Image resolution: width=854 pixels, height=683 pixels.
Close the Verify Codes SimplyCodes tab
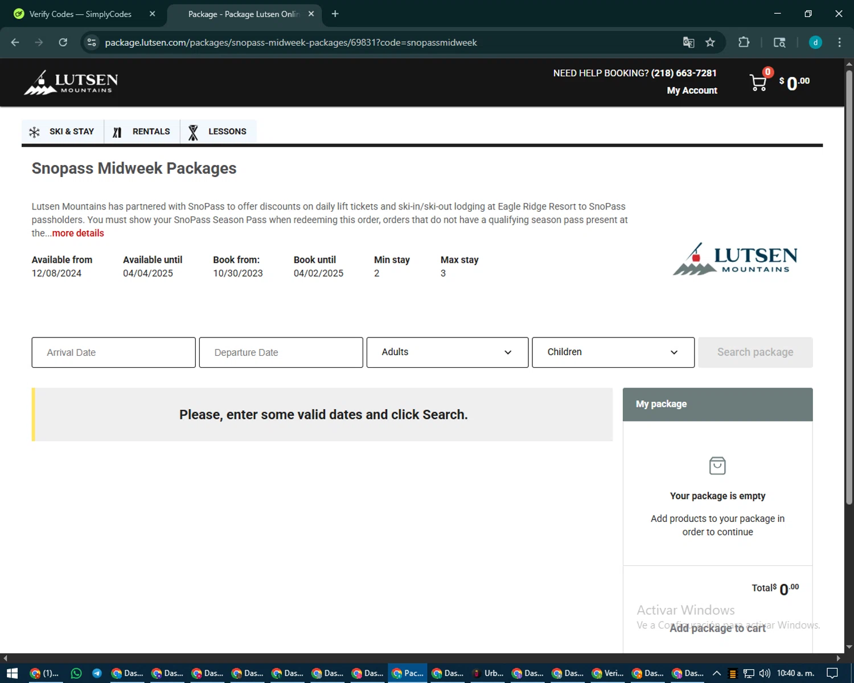pos(152,14)
